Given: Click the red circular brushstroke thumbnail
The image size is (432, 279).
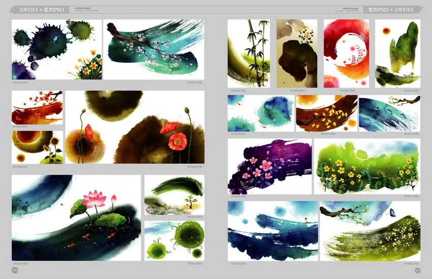Looking at the screenshot, I should 346,53.
